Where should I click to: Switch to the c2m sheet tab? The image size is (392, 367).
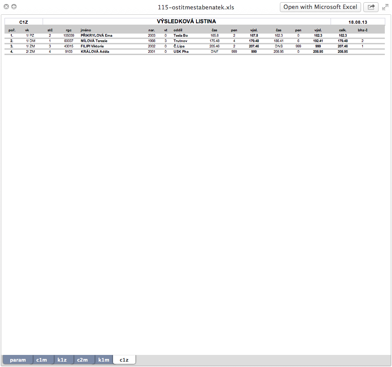click(x=82, y=360)
